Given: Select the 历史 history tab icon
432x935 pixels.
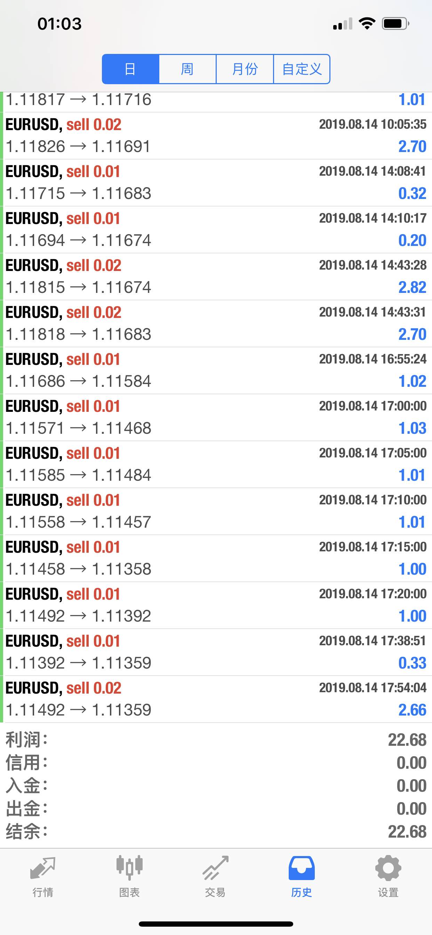Looking at the screenshot, I should [302, 868].
